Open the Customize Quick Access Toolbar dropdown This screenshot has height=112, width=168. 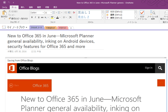[x=13, y=3]
